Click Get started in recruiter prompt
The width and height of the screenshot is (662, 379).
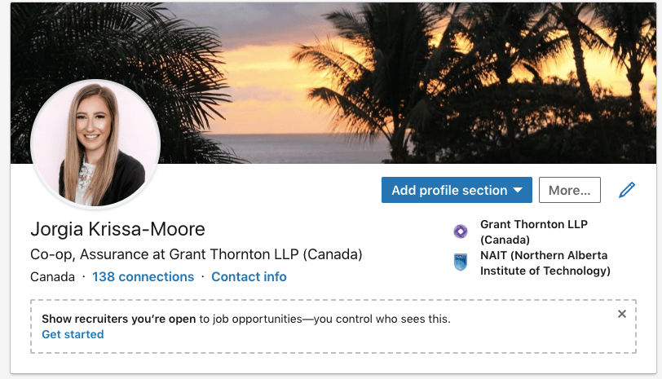(73, 334)
